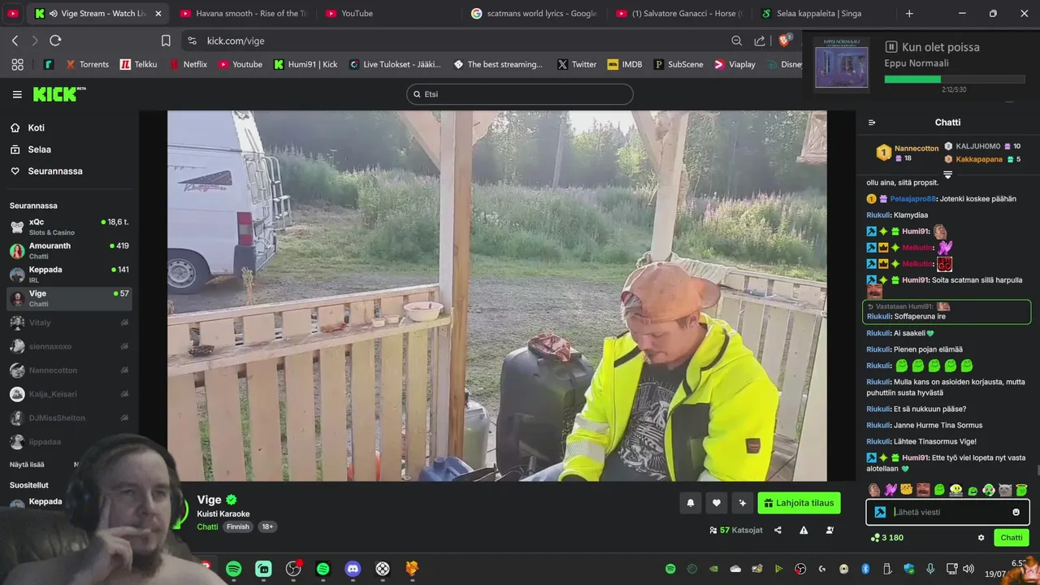Viewport: 1040px width, 585px height.
Task: Go back in browser history
Action: [x=15, y=41]
